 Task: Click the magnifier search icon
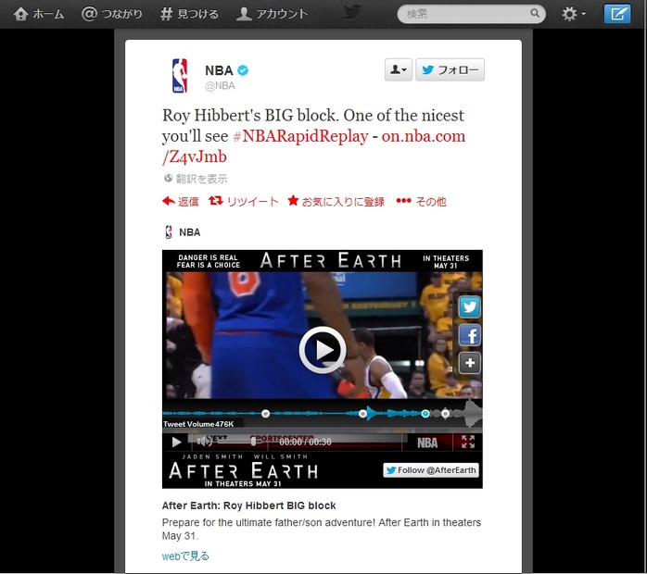coord(535,13)
